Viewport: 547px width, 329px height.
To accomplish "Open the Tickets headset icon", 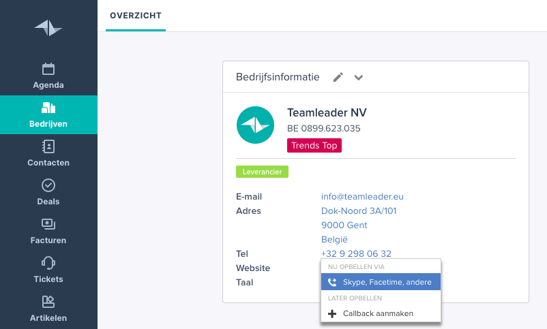I will pos(48,263).
